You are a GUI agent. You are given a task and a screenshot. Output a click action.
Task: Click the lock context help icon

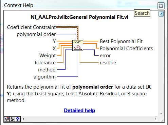(12, 119)
